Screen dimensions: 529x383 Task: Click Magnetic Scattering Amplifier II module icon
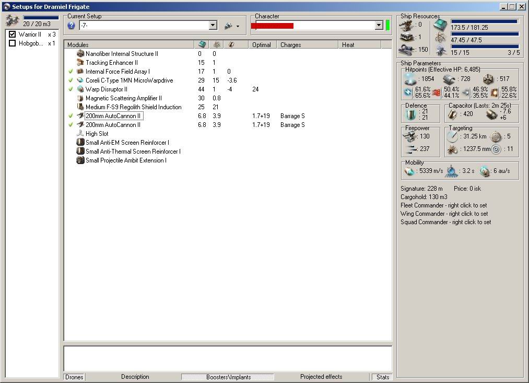coord(80,98)
